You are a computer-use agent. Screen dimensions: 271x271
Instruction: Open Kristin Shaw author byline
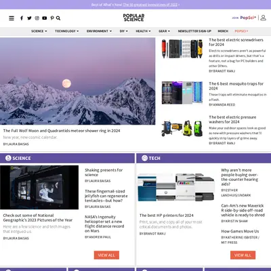pyautogui.click(x=234, y=221)
